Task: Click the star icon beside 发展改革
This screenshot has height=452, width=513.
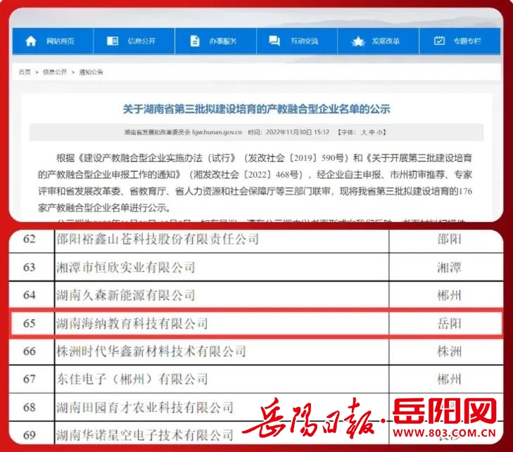Action: 358,41
